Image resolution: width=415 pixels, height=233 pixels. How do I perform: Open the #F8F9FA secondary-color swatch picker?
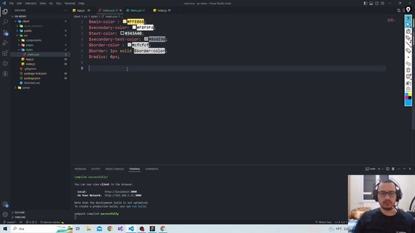click(x=134, y=27)
